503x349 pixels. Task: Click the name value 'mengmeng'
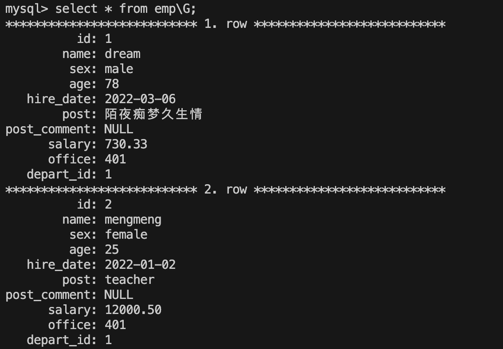(133, 220)
